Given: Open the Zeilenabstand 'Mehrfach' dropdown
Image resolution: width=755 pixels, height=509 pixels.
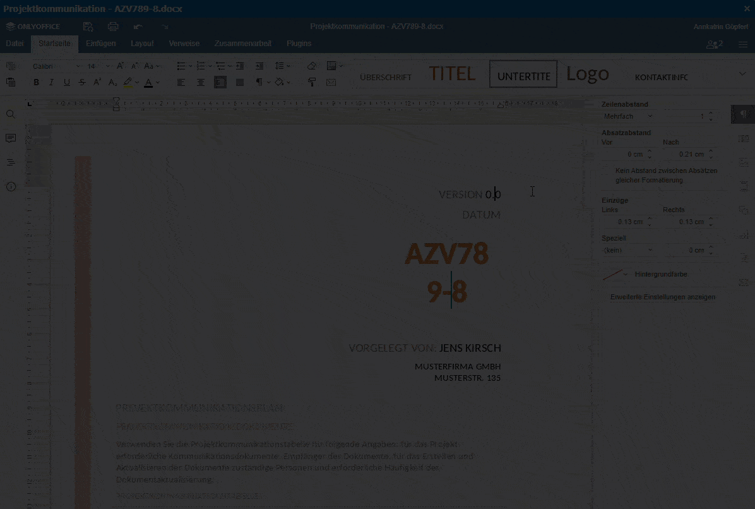Looking at the screenshot, I should click(x=628, y=116).
